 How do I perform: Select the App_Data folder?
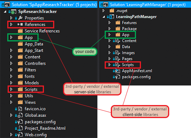point(34,44)
